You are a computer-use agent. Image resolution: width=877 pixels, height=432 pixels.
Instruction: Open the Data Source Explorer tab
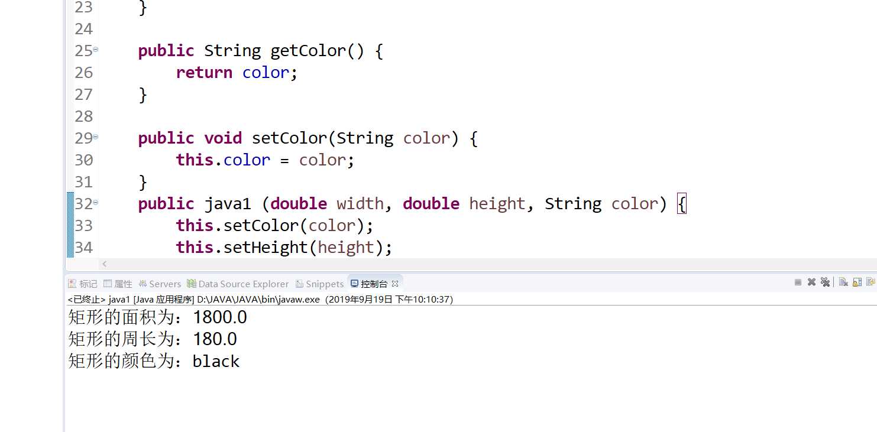(238, 284)
